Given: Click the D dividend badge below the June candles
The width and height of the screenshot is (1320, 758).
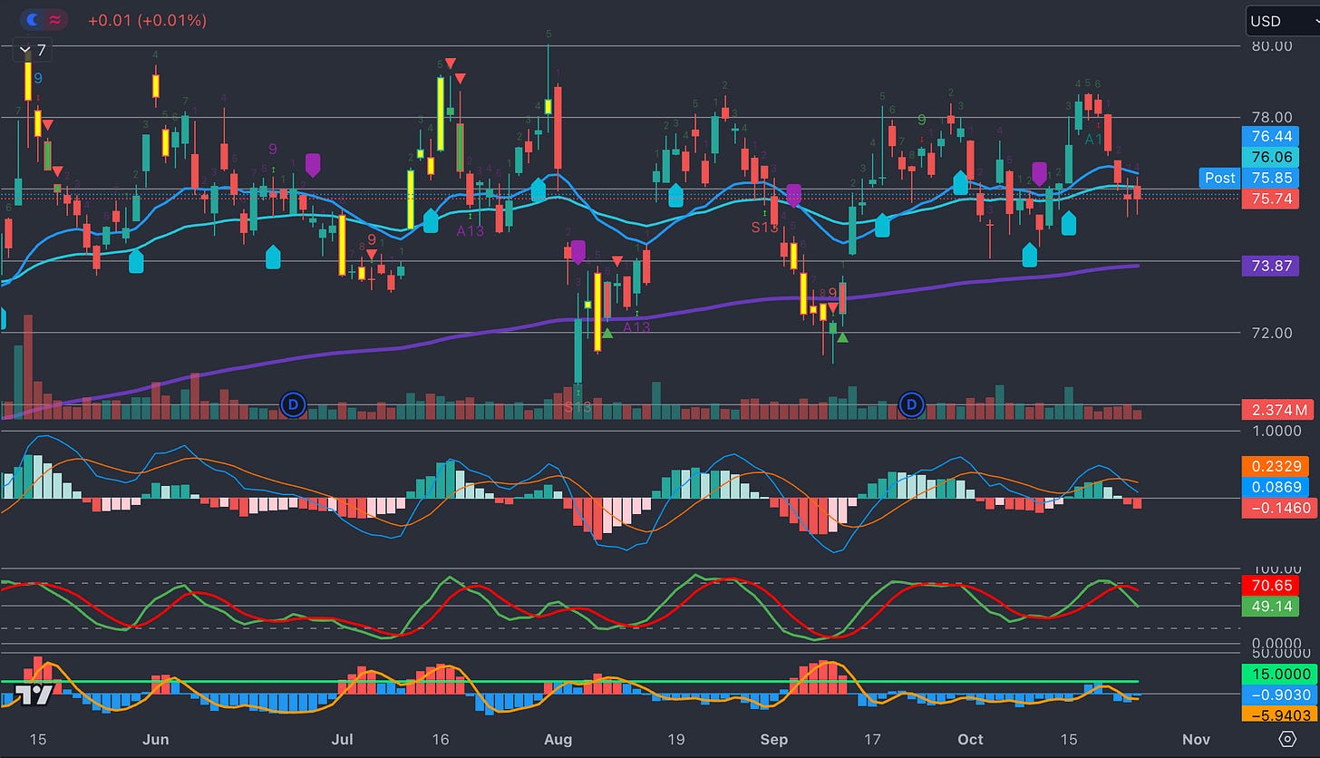Looking at the screenshot, I should (293, 406).
